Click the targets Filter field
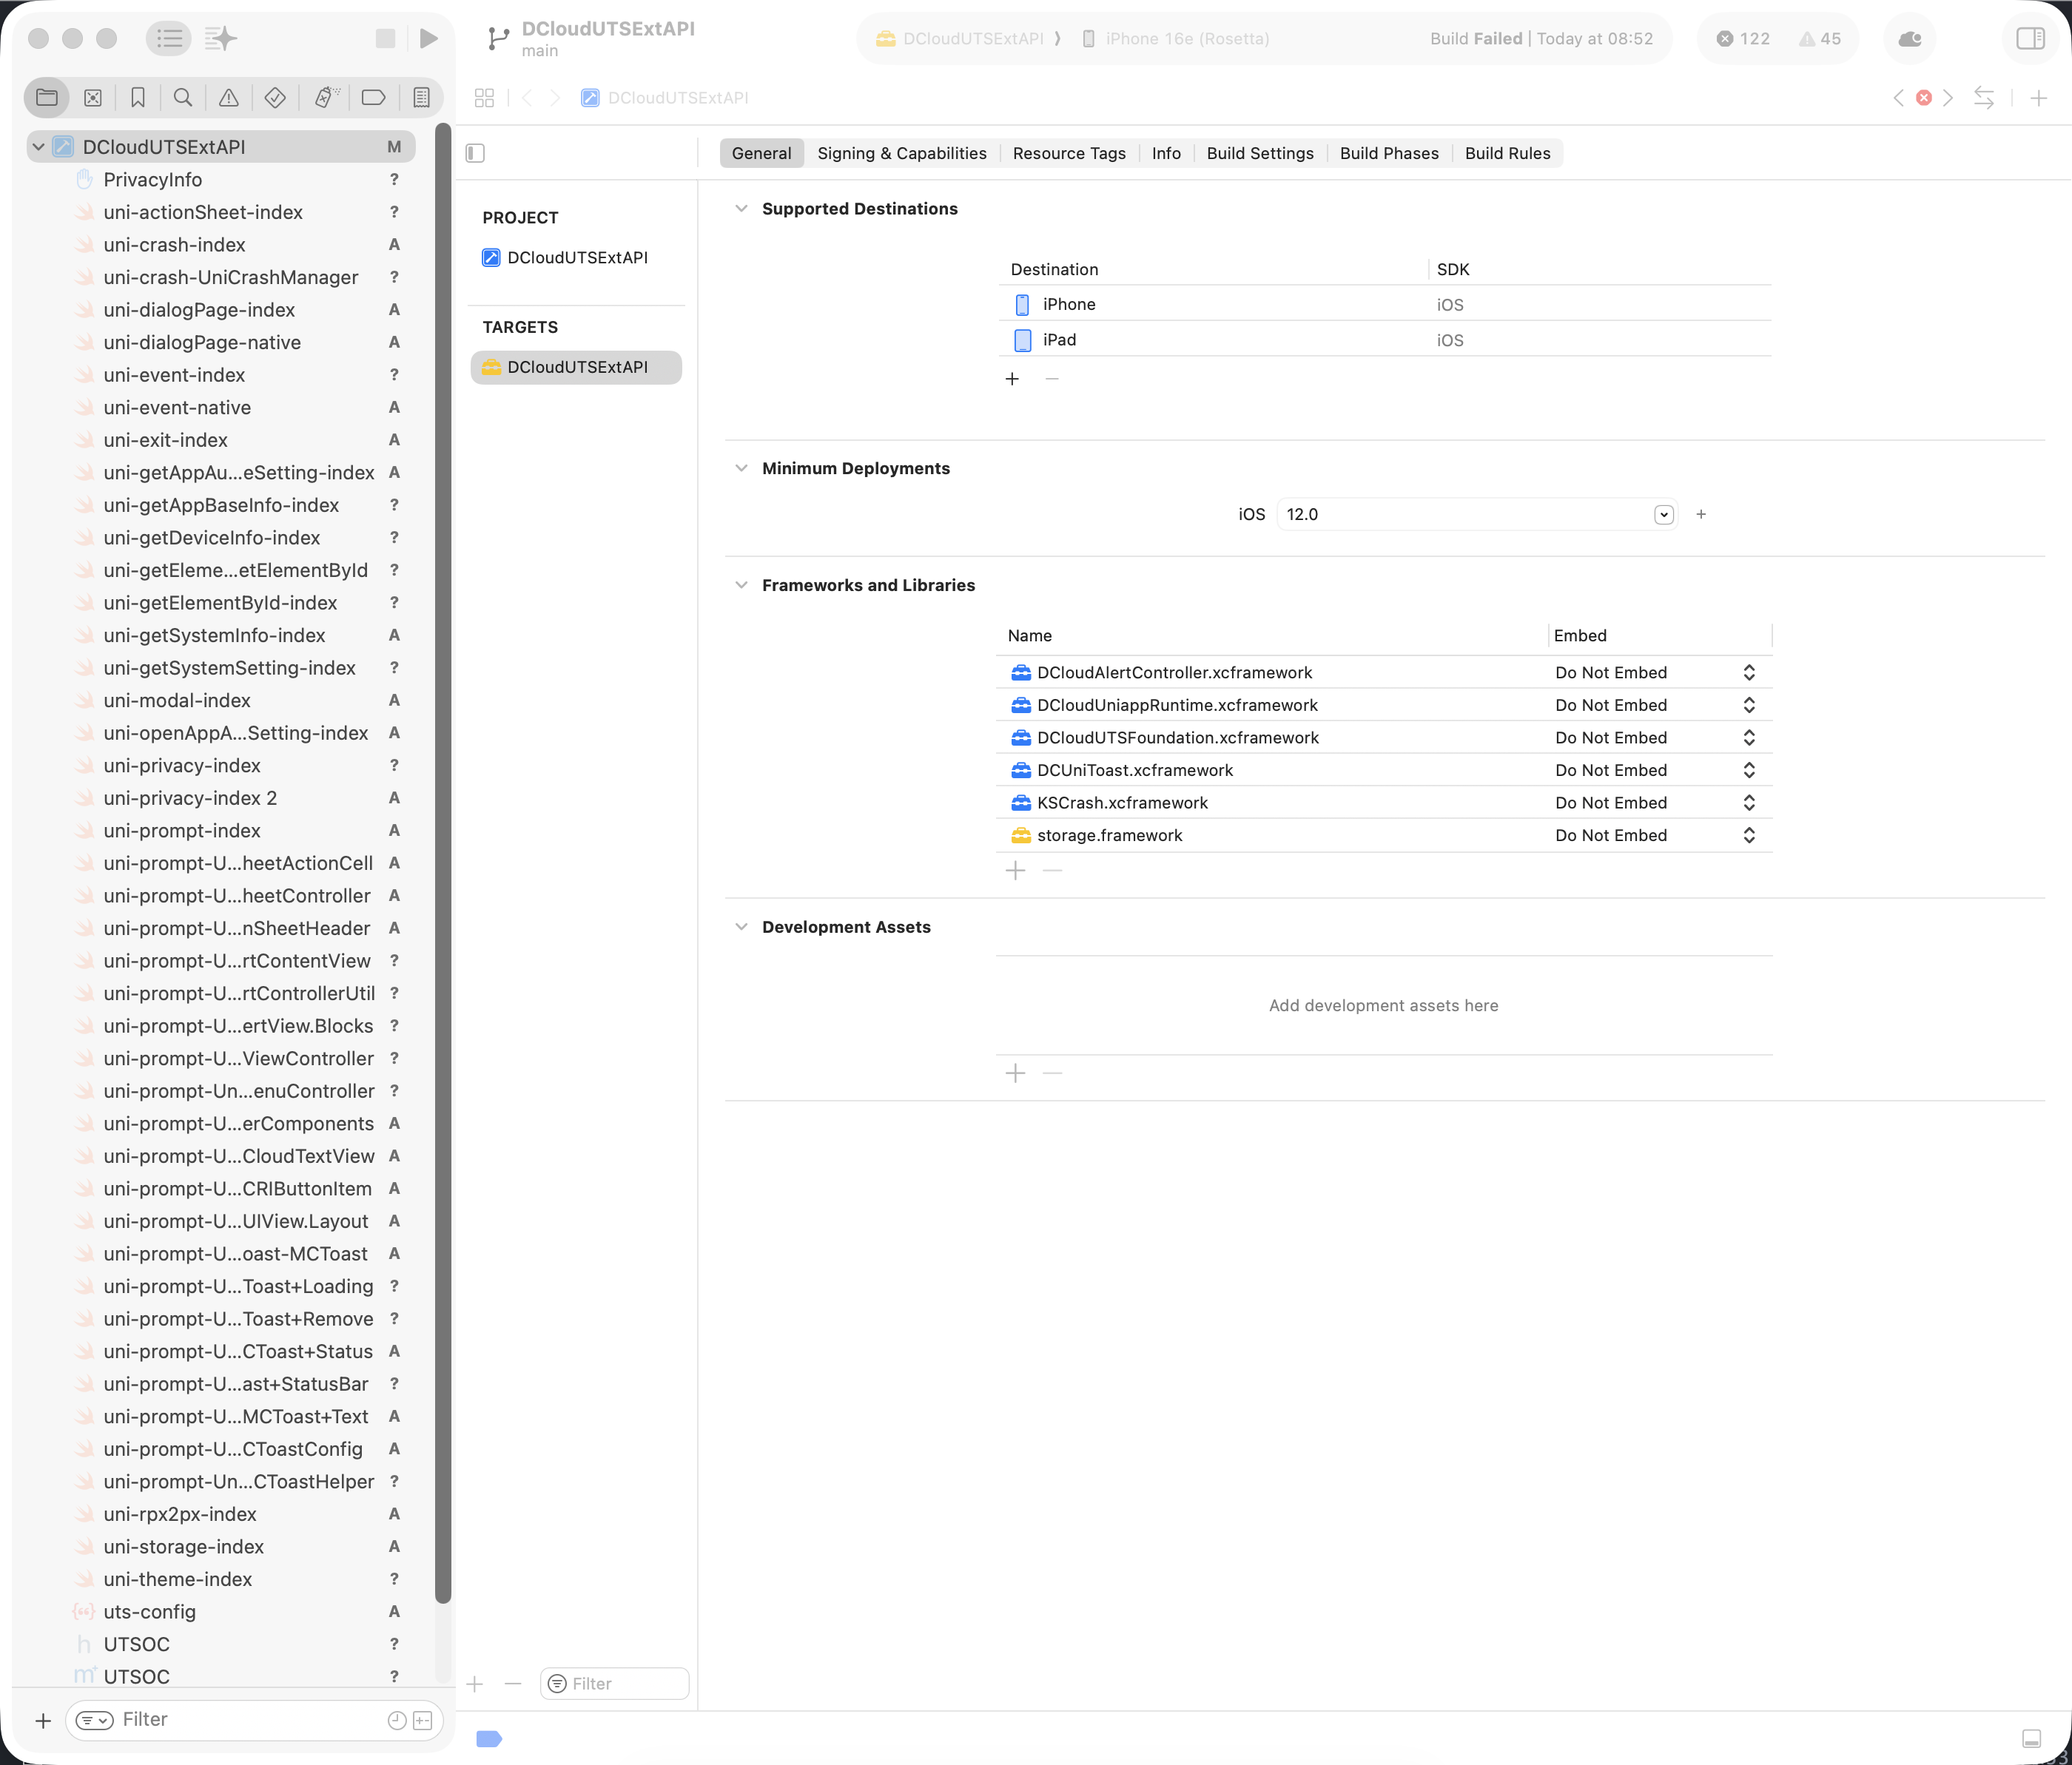This screenshot has width=2072, height=1765. tap(615, 1683)
